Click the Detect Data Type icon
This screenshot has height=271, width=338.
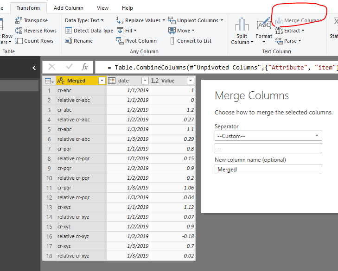pos(69,31)
